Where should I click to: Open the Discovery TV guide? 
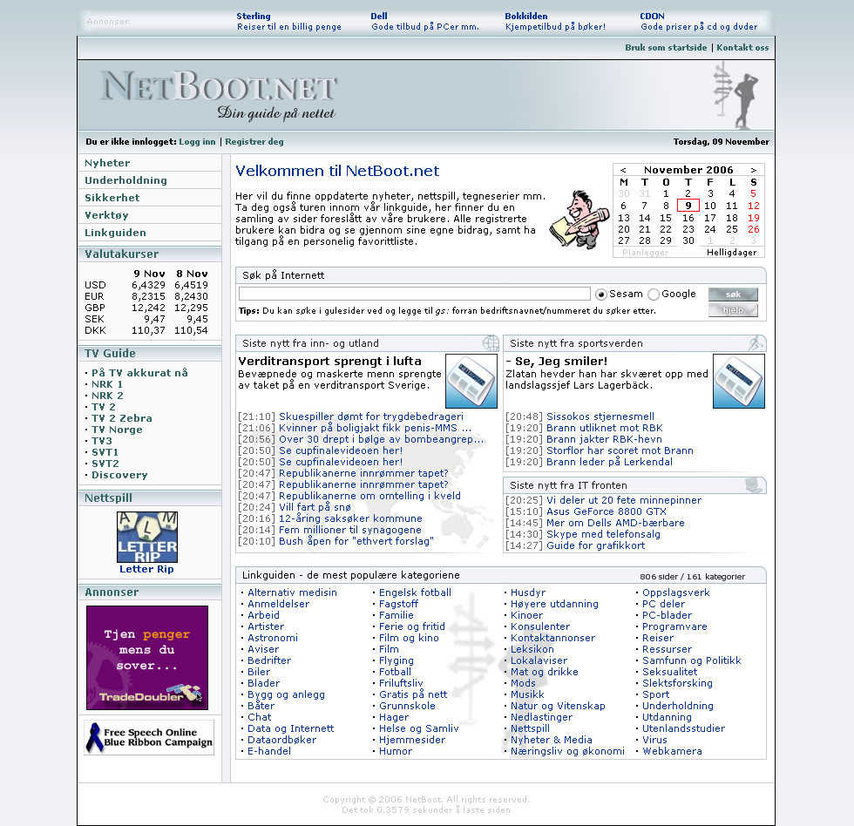coord(120,475)
